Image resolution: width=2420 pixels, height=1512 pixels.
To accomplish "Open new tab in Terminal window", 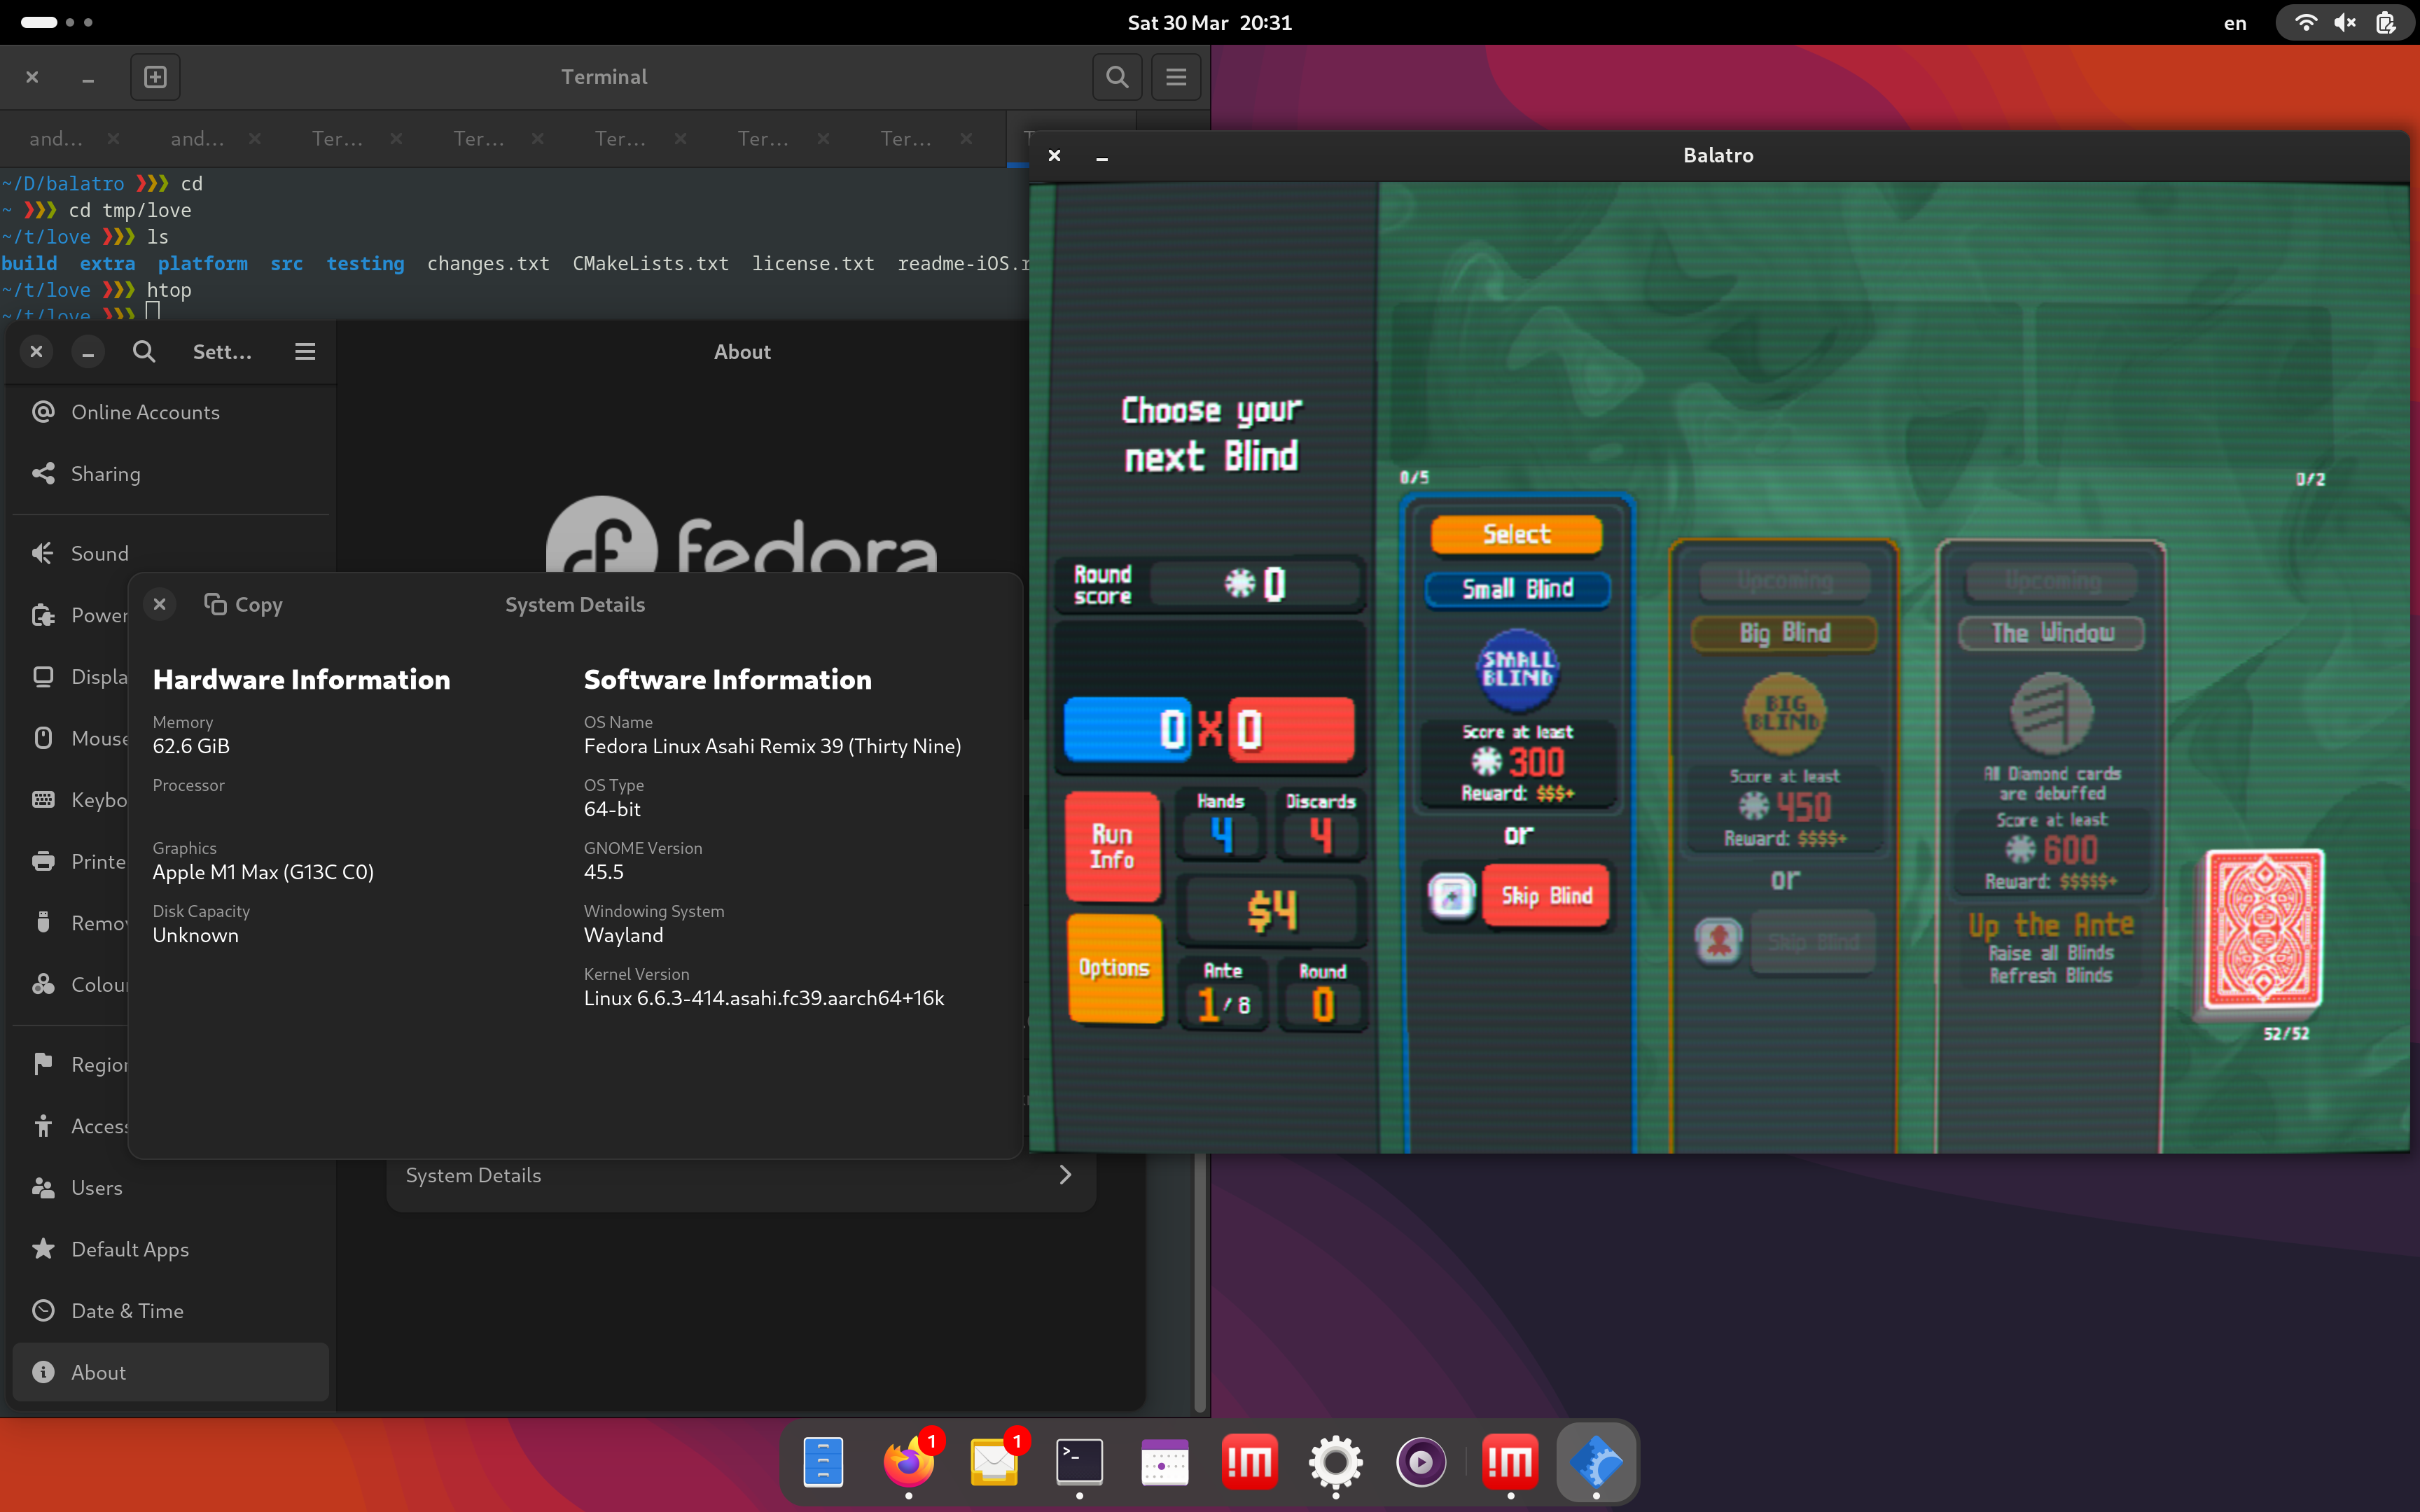I will click(x=155, y=77).
